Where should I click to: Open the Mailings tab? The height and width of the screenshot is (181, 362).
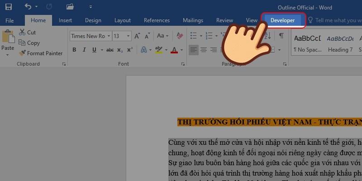click(193, 20)
